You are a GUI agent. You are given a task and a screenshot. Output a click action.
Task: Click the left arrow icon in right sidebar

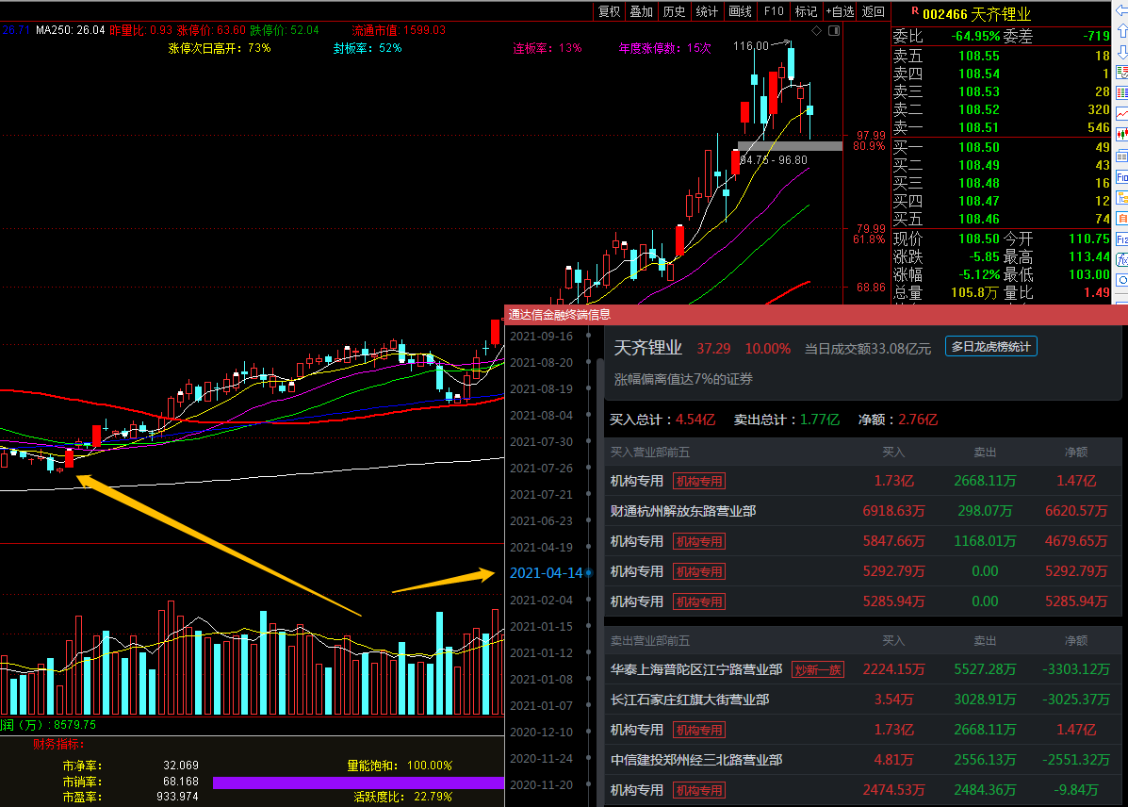(x=1121, y=11)
